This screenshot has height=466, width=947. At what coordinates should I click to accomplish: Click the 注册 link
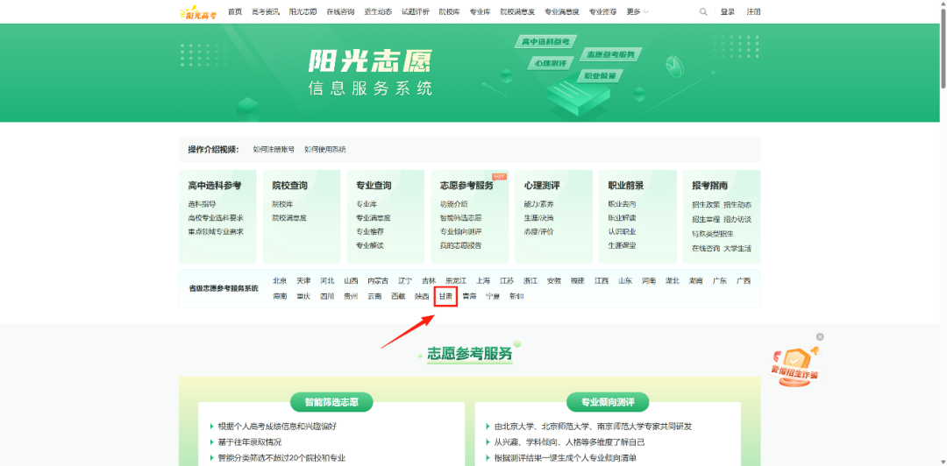753,11
